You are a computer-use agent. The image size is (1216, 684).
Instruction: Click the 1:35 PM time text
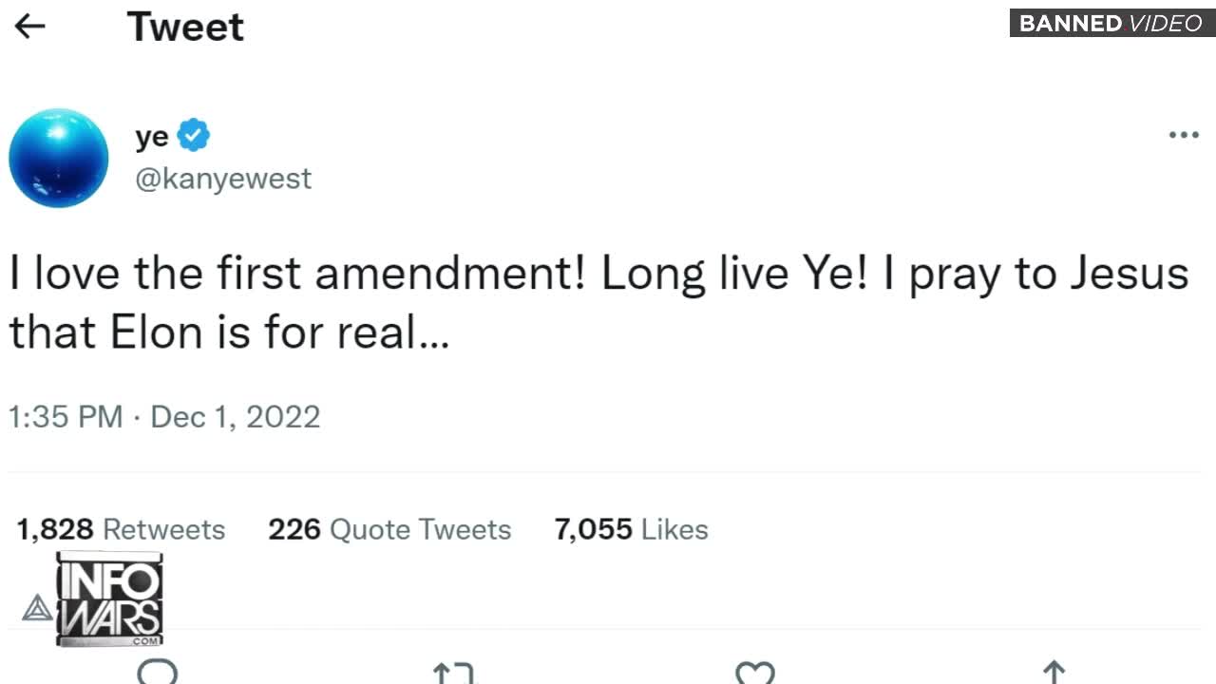click(66, 417)
